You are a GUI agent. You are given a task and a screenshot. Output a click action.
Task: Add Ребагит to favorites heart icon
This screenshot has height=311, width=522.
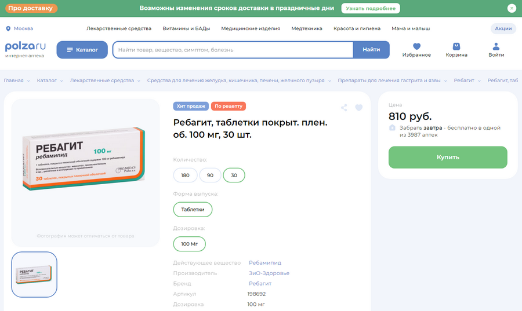pyautogui.click(x=358, y=108)
